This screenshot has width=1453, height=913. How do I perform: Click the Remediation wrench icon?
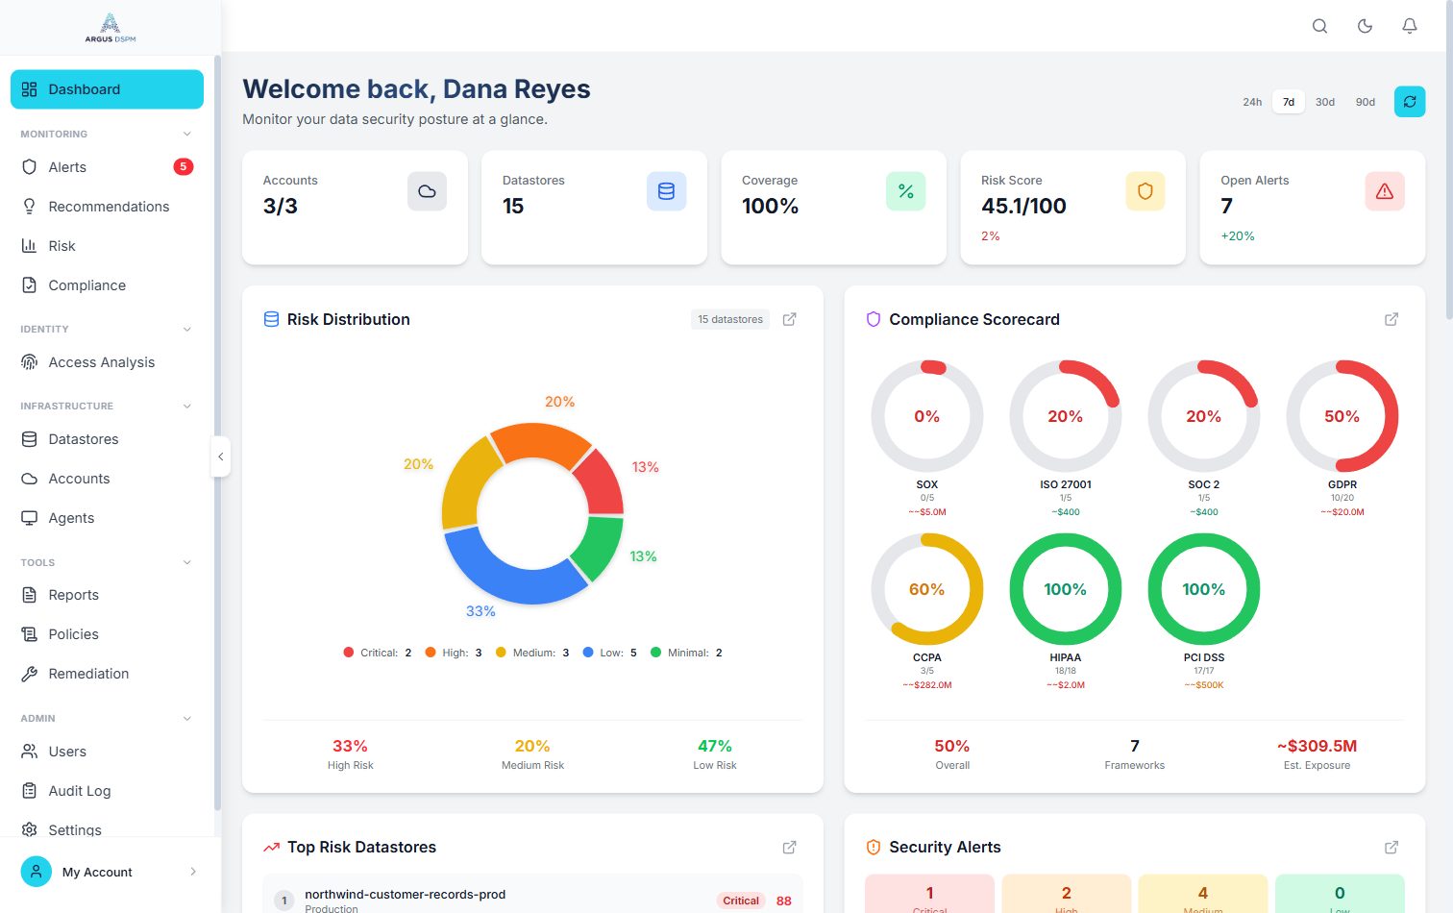click(29, 674)
